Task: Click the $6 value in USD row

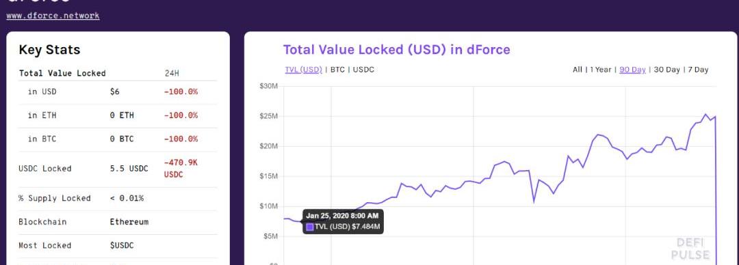Action: [x=114, y=92]
